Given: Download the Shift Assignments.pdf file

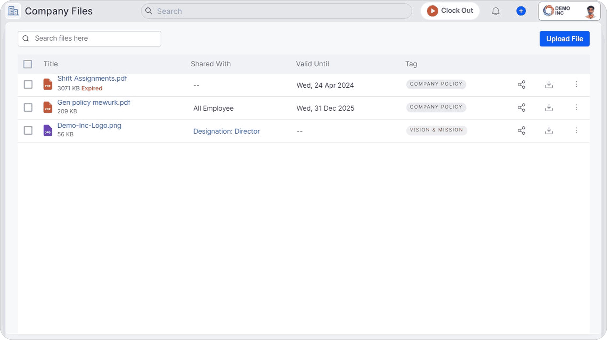Looking at the screenshot, I should (x=549, y=84).
